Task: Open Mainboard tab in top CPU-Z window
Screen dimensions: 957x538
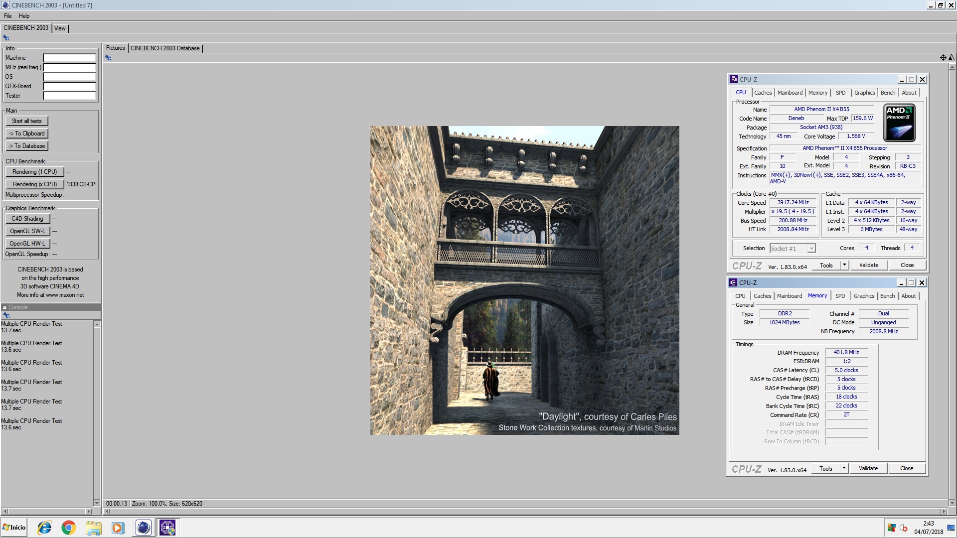Action: point(790,93)
